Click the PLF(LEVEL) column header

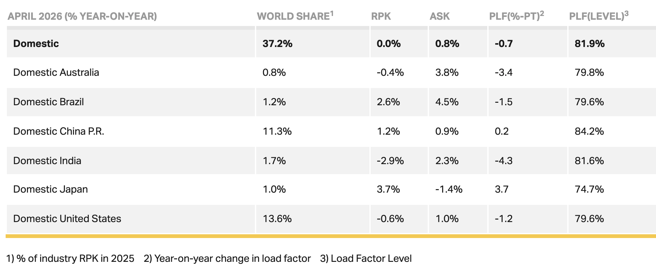point(599,16)
